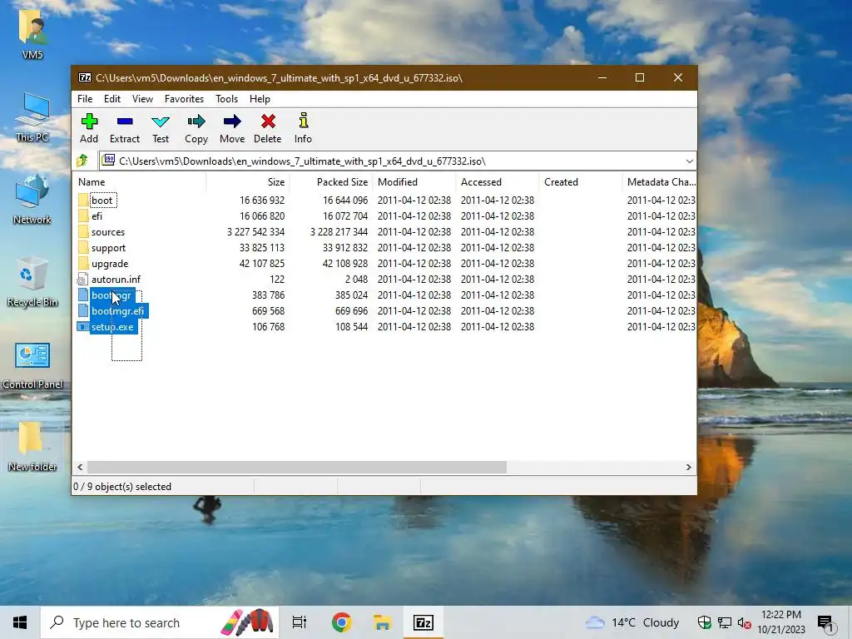The image size is (852, 639).
Task: Click the red Delete icon
Action: pos(268,121)
